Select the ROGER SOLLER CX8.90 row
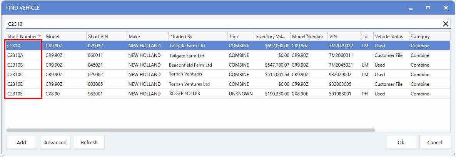Image resolution: width=456 pixels, height=157 pixels. pos(228,94)
